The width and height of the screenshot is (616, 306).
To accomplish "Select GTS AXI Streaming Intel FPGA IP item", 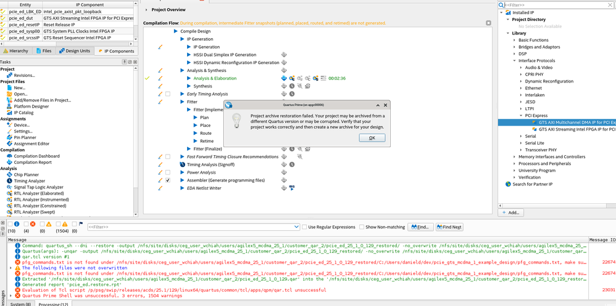I will pos(574,129).
